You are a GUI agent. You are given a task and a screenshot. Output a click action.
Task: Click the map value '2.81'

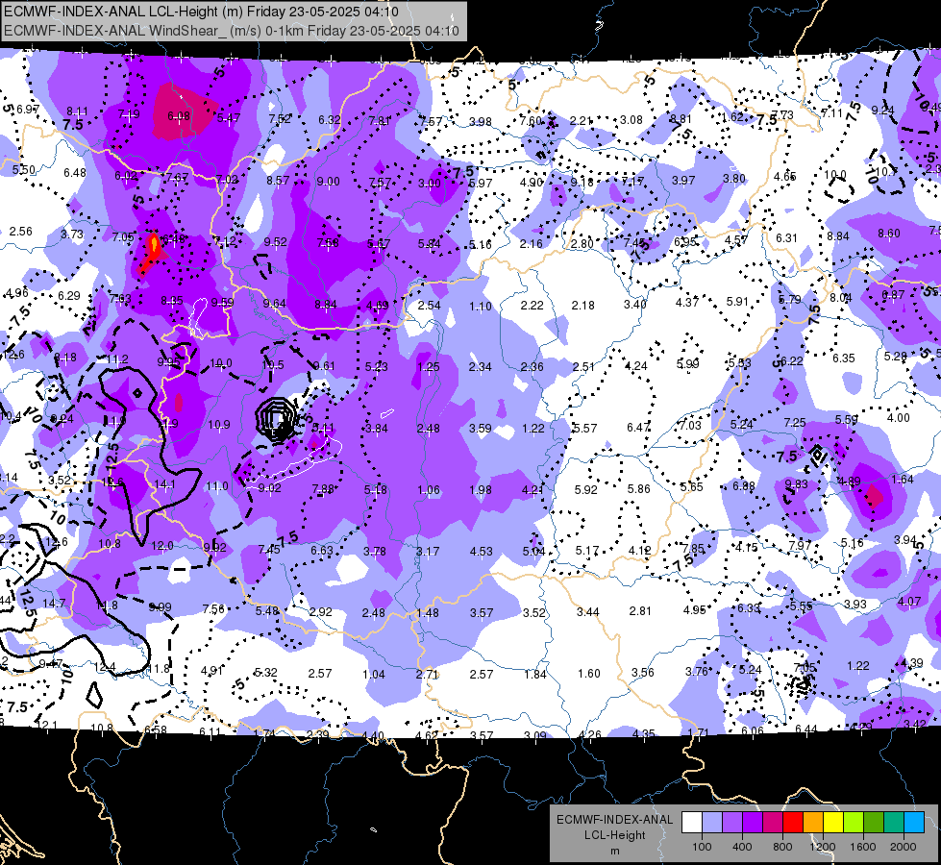640,611
